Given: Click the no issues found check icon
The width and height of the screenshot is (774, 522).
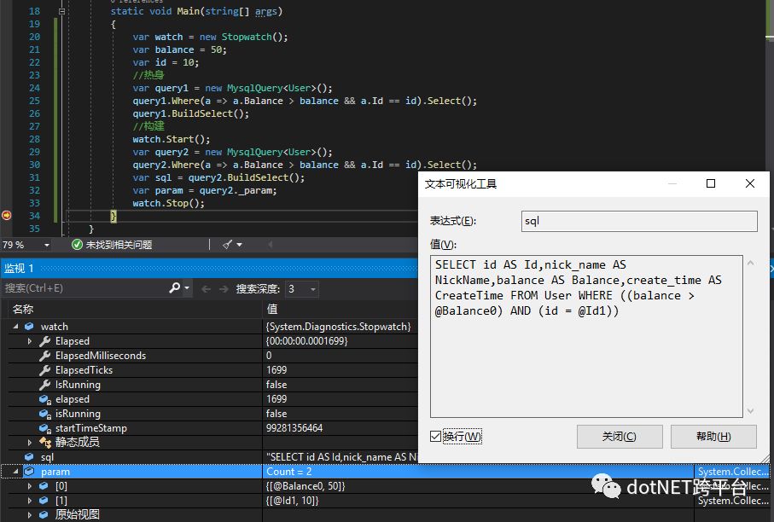Looking at the screenshot, I should coord(77,245).
